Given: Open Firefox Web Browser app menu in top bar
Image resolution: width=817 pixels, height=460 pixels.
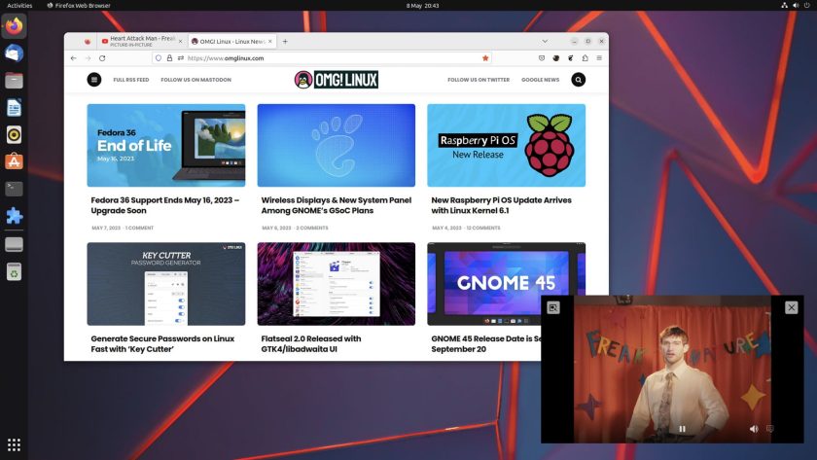Looking at the screenshot, I should pyautogui.click(x=79, y=5).
